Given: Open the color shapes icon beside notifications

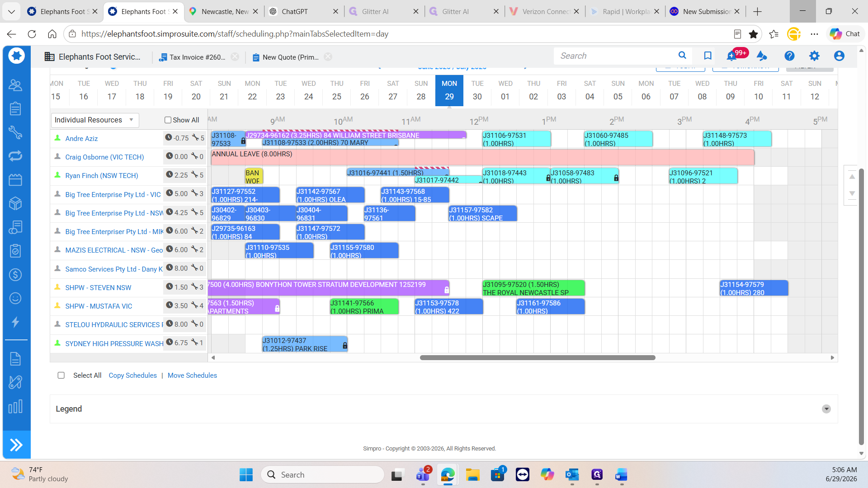Looking at the screenshot, I should (x=762, y=56).
